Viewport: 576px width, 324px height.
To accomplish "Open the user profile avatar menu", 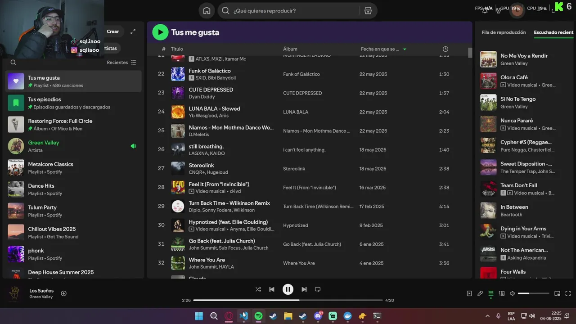I will 517,10.
